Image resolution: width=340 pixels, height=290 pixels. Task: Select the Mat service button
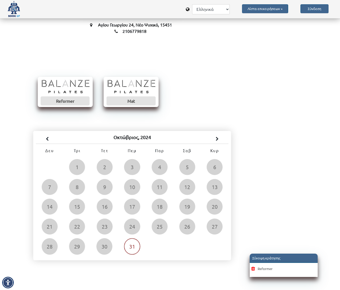pos(131,101)
